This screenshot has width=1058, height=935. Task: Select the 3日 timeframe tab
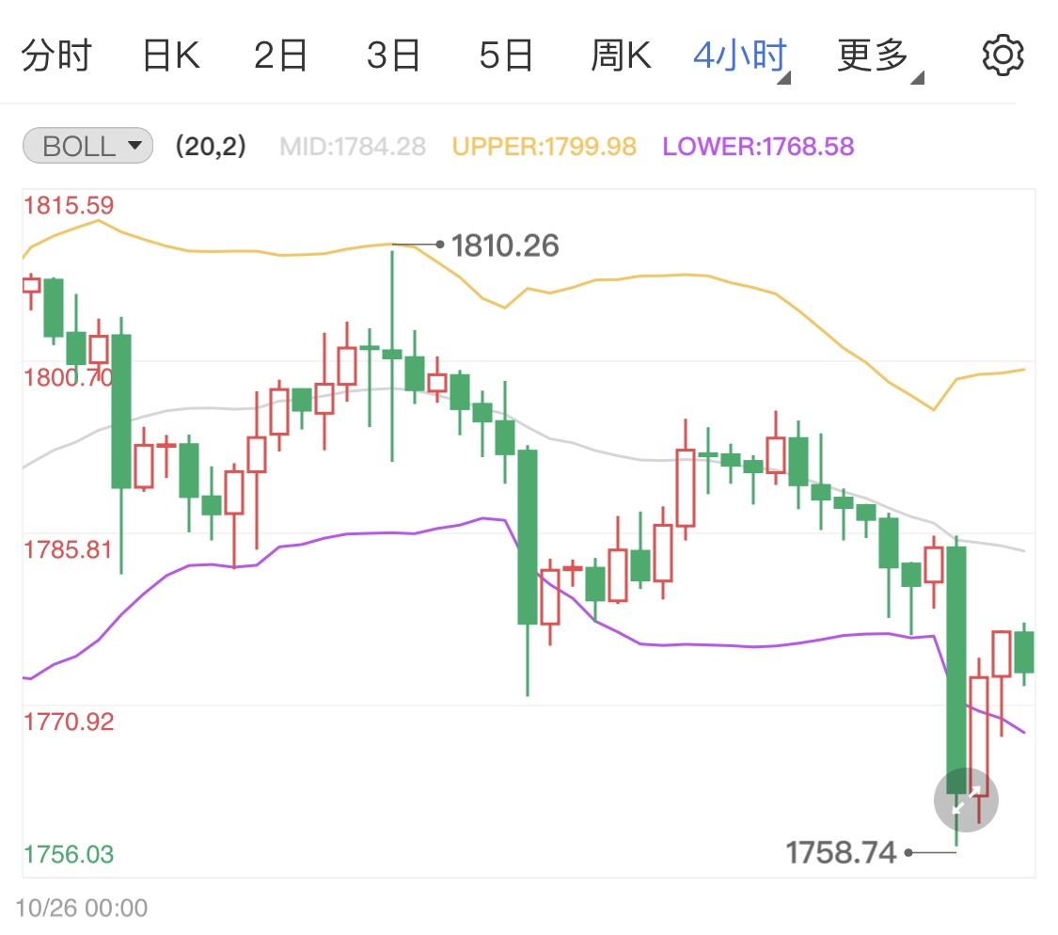pos(393,55)
